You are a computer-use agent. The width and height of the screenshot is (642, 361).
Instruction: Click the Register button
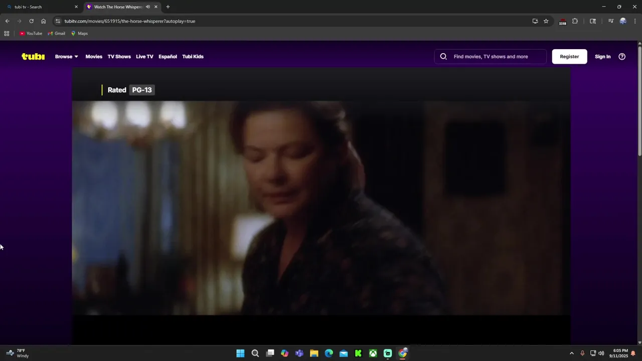click(569, 57)
